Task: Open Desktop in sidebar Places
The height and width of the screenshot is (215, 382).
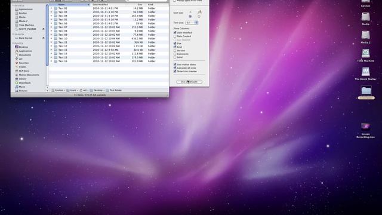Action: pyautogui.click(x=21, y=47)
